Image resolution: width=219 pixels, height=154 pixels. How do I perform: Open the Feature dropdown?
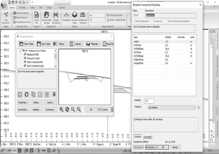[194, 107]
